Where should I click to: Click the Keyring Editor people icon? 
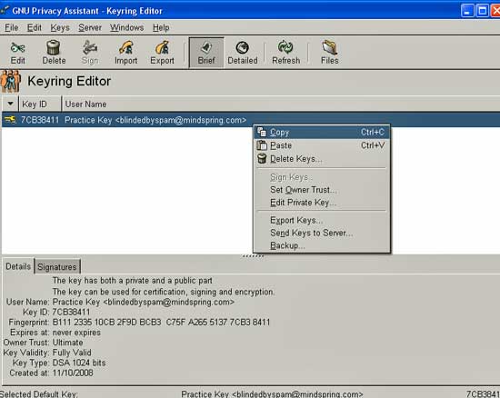click(x=11, y=81)
